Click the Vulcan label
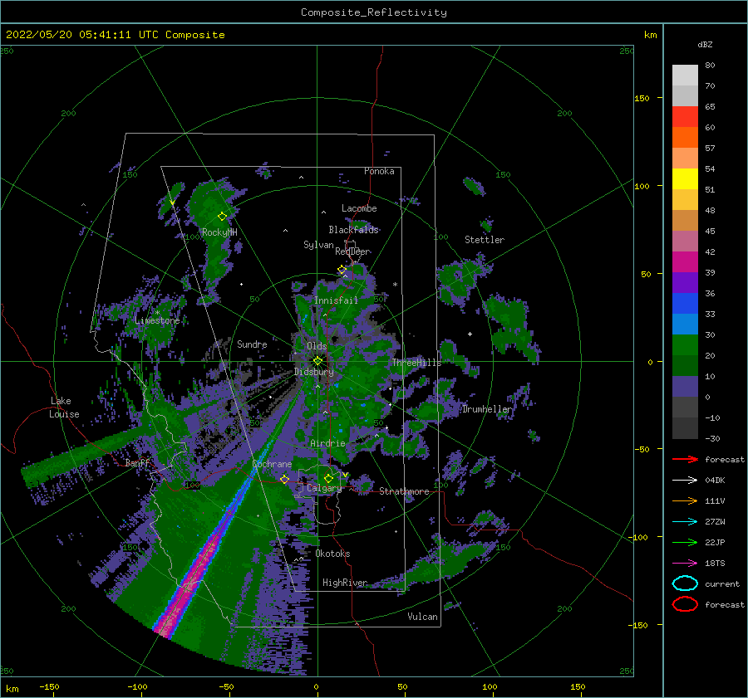748x698 pixels. (422, 617)
